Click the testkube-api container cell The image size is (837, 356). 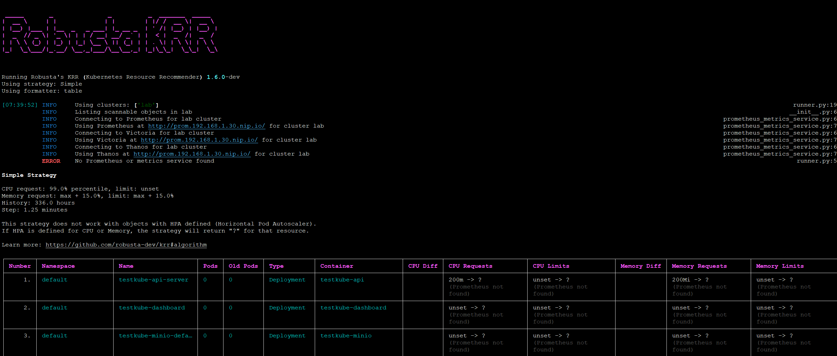342,280
